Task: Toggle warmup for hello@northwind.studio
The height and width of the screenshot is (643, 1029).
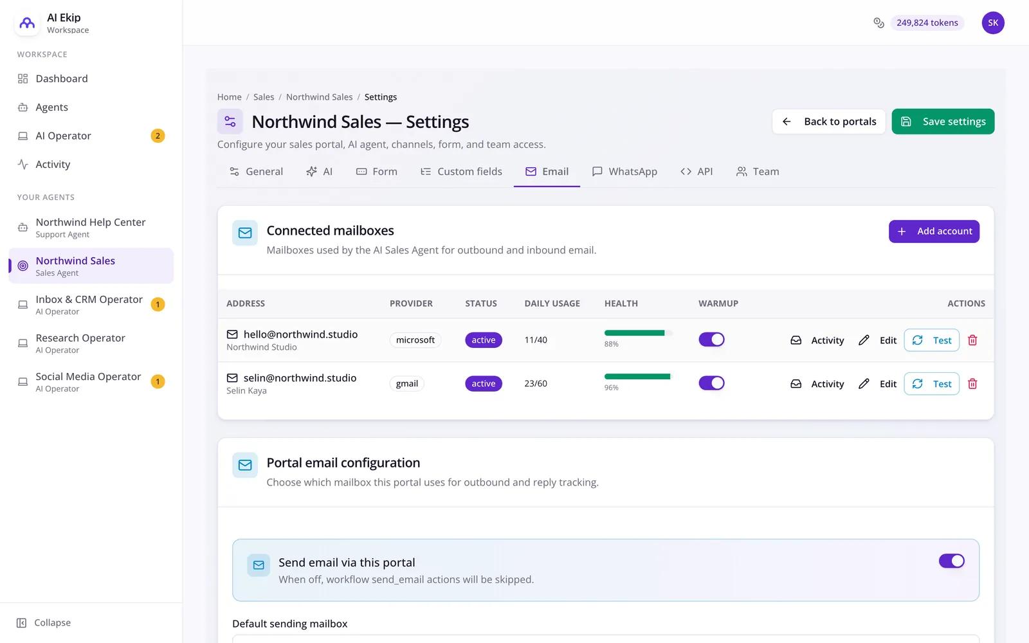Action: (711, 340)
